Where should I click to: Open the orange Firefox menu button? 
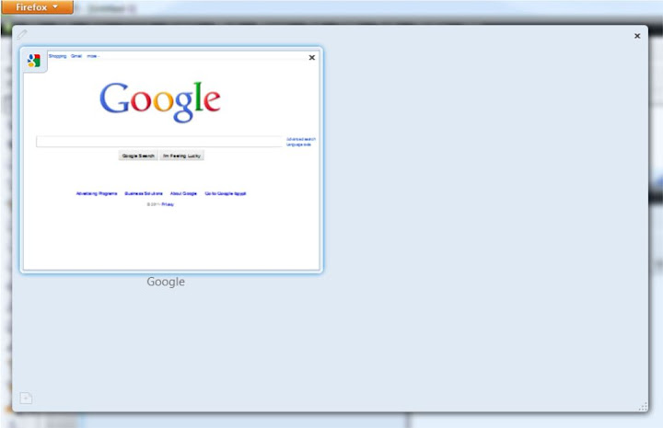pos(37,6)
